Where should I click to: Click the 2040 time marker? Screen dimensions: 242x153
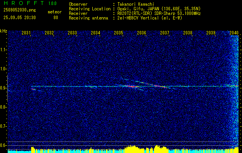[x=234, y=33]
